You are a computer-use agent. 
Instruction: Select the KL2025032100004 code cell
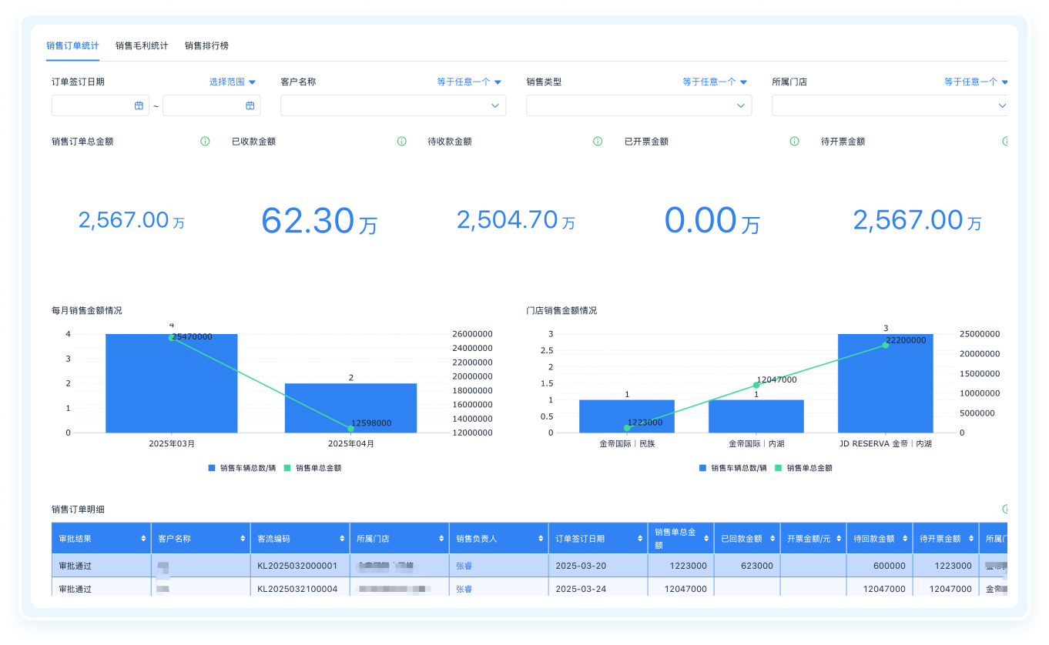click(300, 589)
